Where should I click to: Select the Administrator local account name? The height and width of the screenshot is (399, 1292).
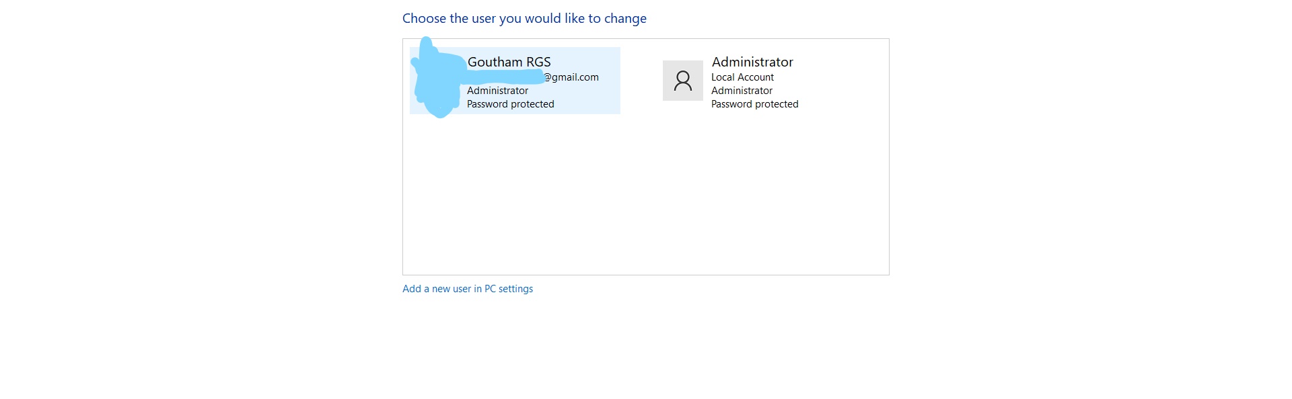752,62
